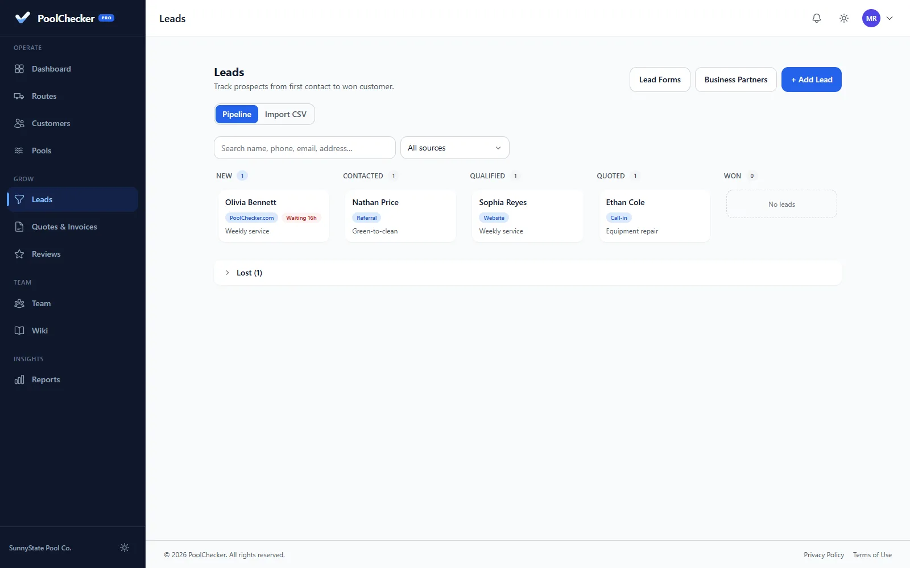Screen dimensions: 910x568
Task: Go to Quotes & Invoices page
Action: 73,227
